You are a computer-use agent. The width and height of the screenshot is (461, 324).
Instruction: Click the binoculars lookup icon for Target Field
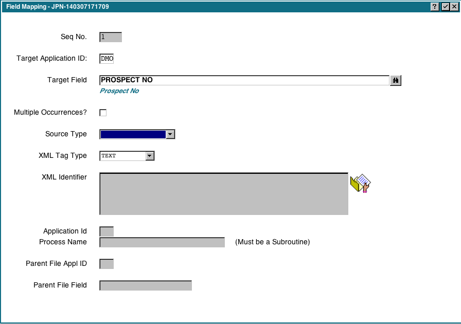tap(396, 80)
